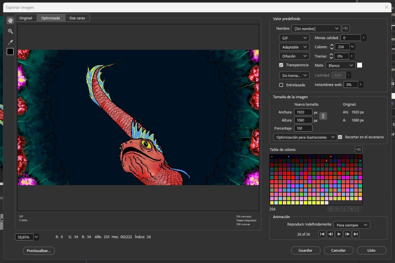Select the Hand tool

tap(10, 20)
